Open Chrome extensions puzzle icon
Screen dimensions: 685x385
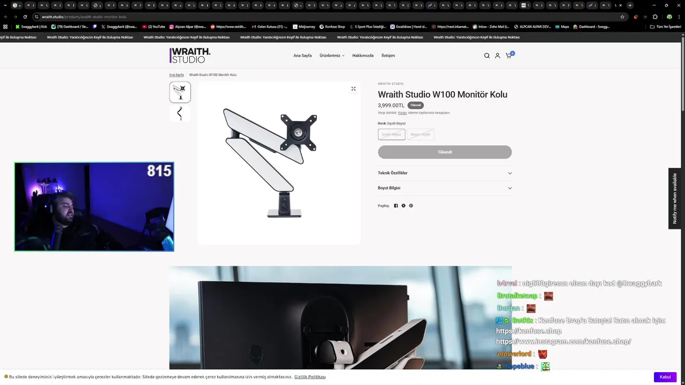pyautogui.click(x=655, y=17)
